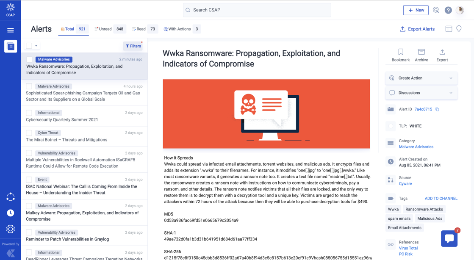Click the Export Alerts button
Viewport: 474px width, 260px height.
tap(417, 29)
